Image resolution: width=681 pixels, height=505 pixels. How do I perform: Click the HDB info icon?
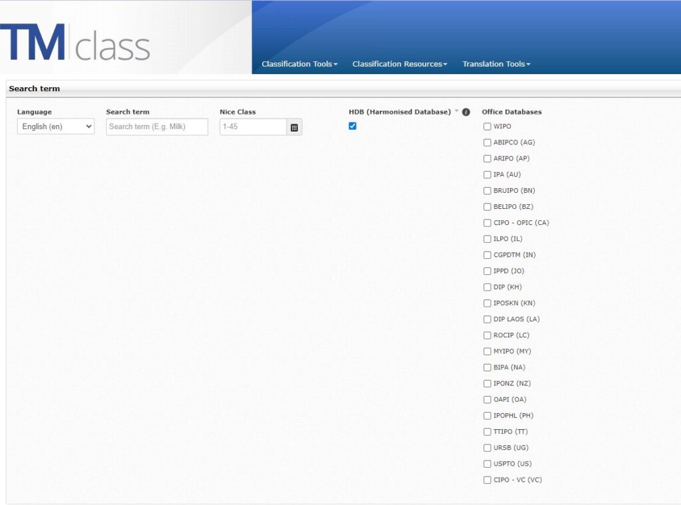466,112
